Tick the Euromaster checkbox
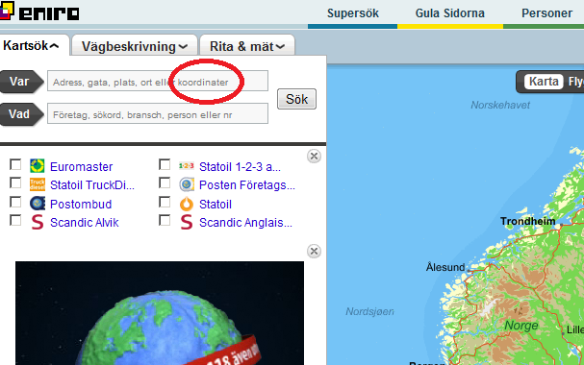Image resolution: width=584 pixels, height=365 pixels. pos(15,164)
